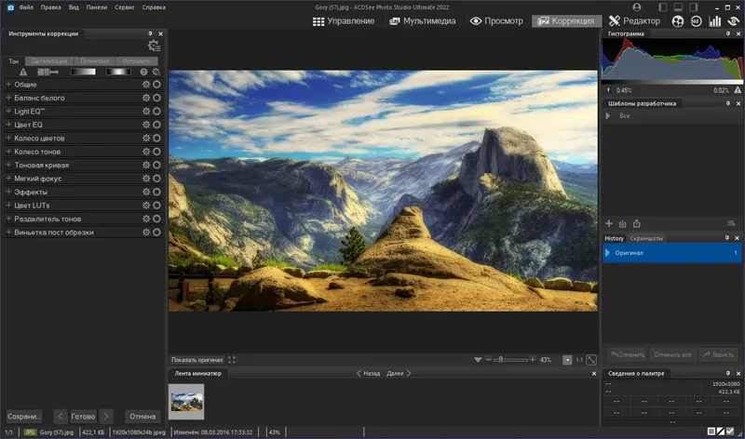Viewport: 745px width, 439px height.
Task: Click the add preset plus icon
Action: [x=609, y=223]
